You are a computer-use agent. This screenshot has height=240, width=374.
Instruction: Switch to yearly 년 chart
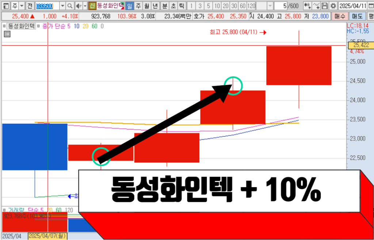[x=155, y=6]
